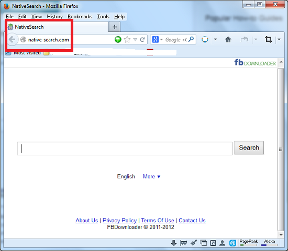
Task: Bookmark this page with the star icon
Action: tap(127, 39)
